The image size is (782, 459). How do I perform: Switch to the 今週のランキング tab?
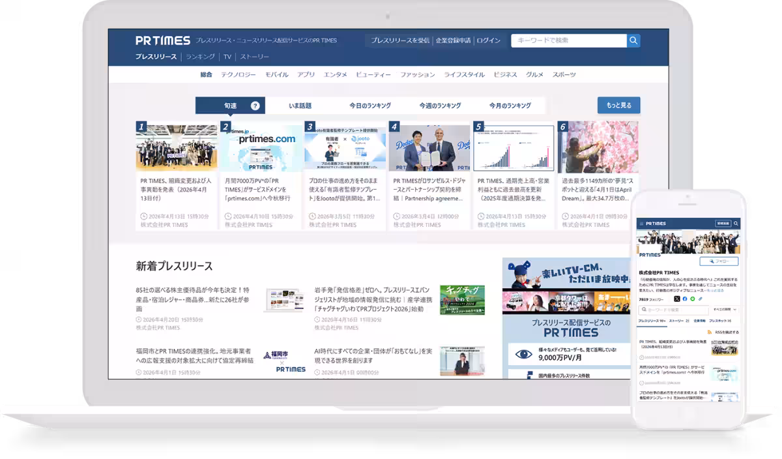(x=440, y=106)
